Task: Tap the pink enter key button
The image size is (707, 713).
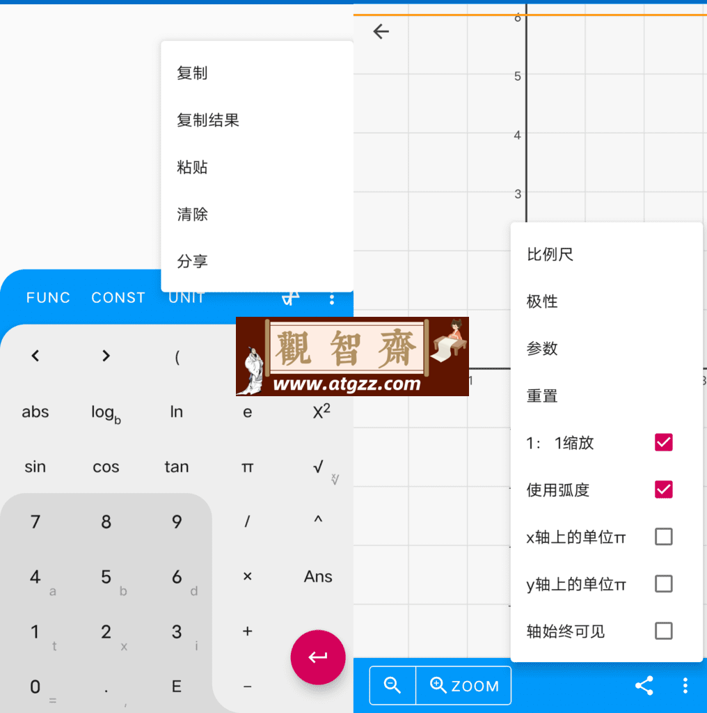Action: coord(318,657)
